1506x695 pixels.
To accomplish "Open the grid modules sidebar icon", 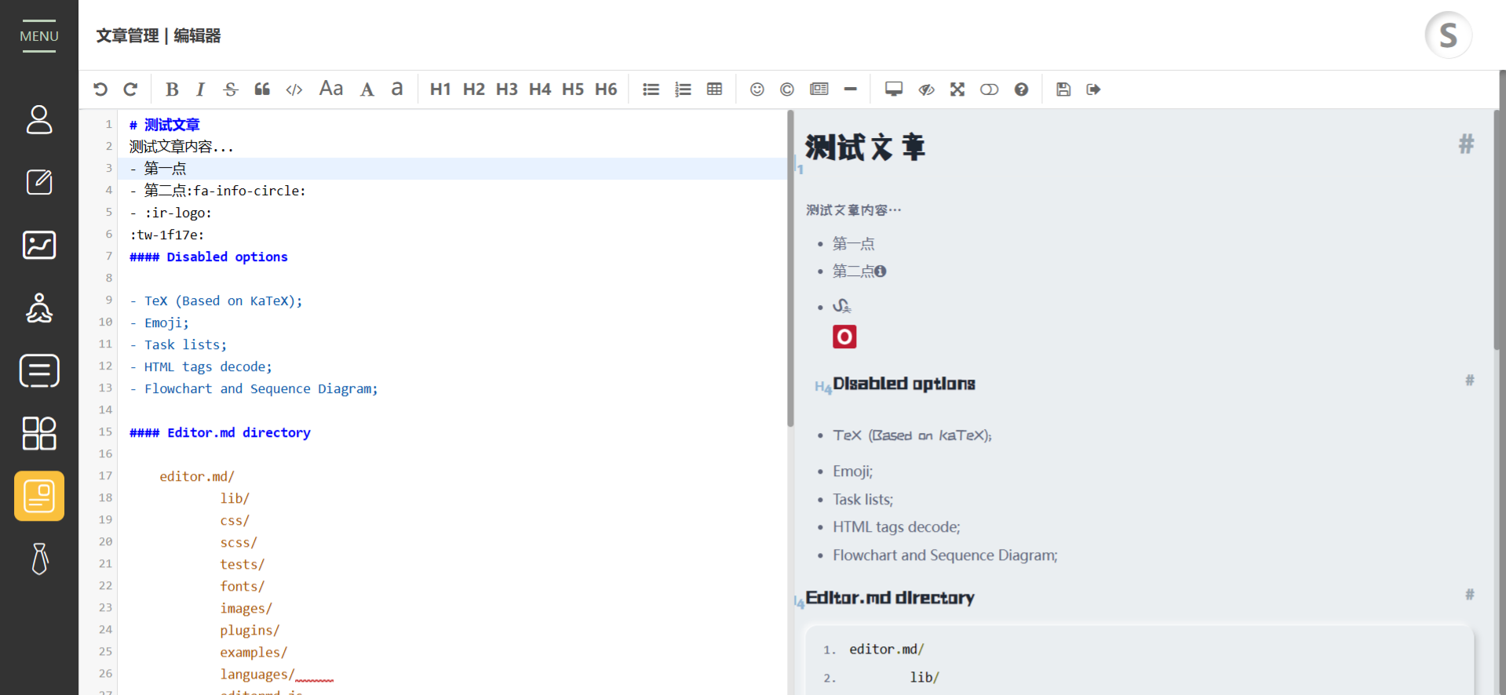I will click(x=39, y=433).
